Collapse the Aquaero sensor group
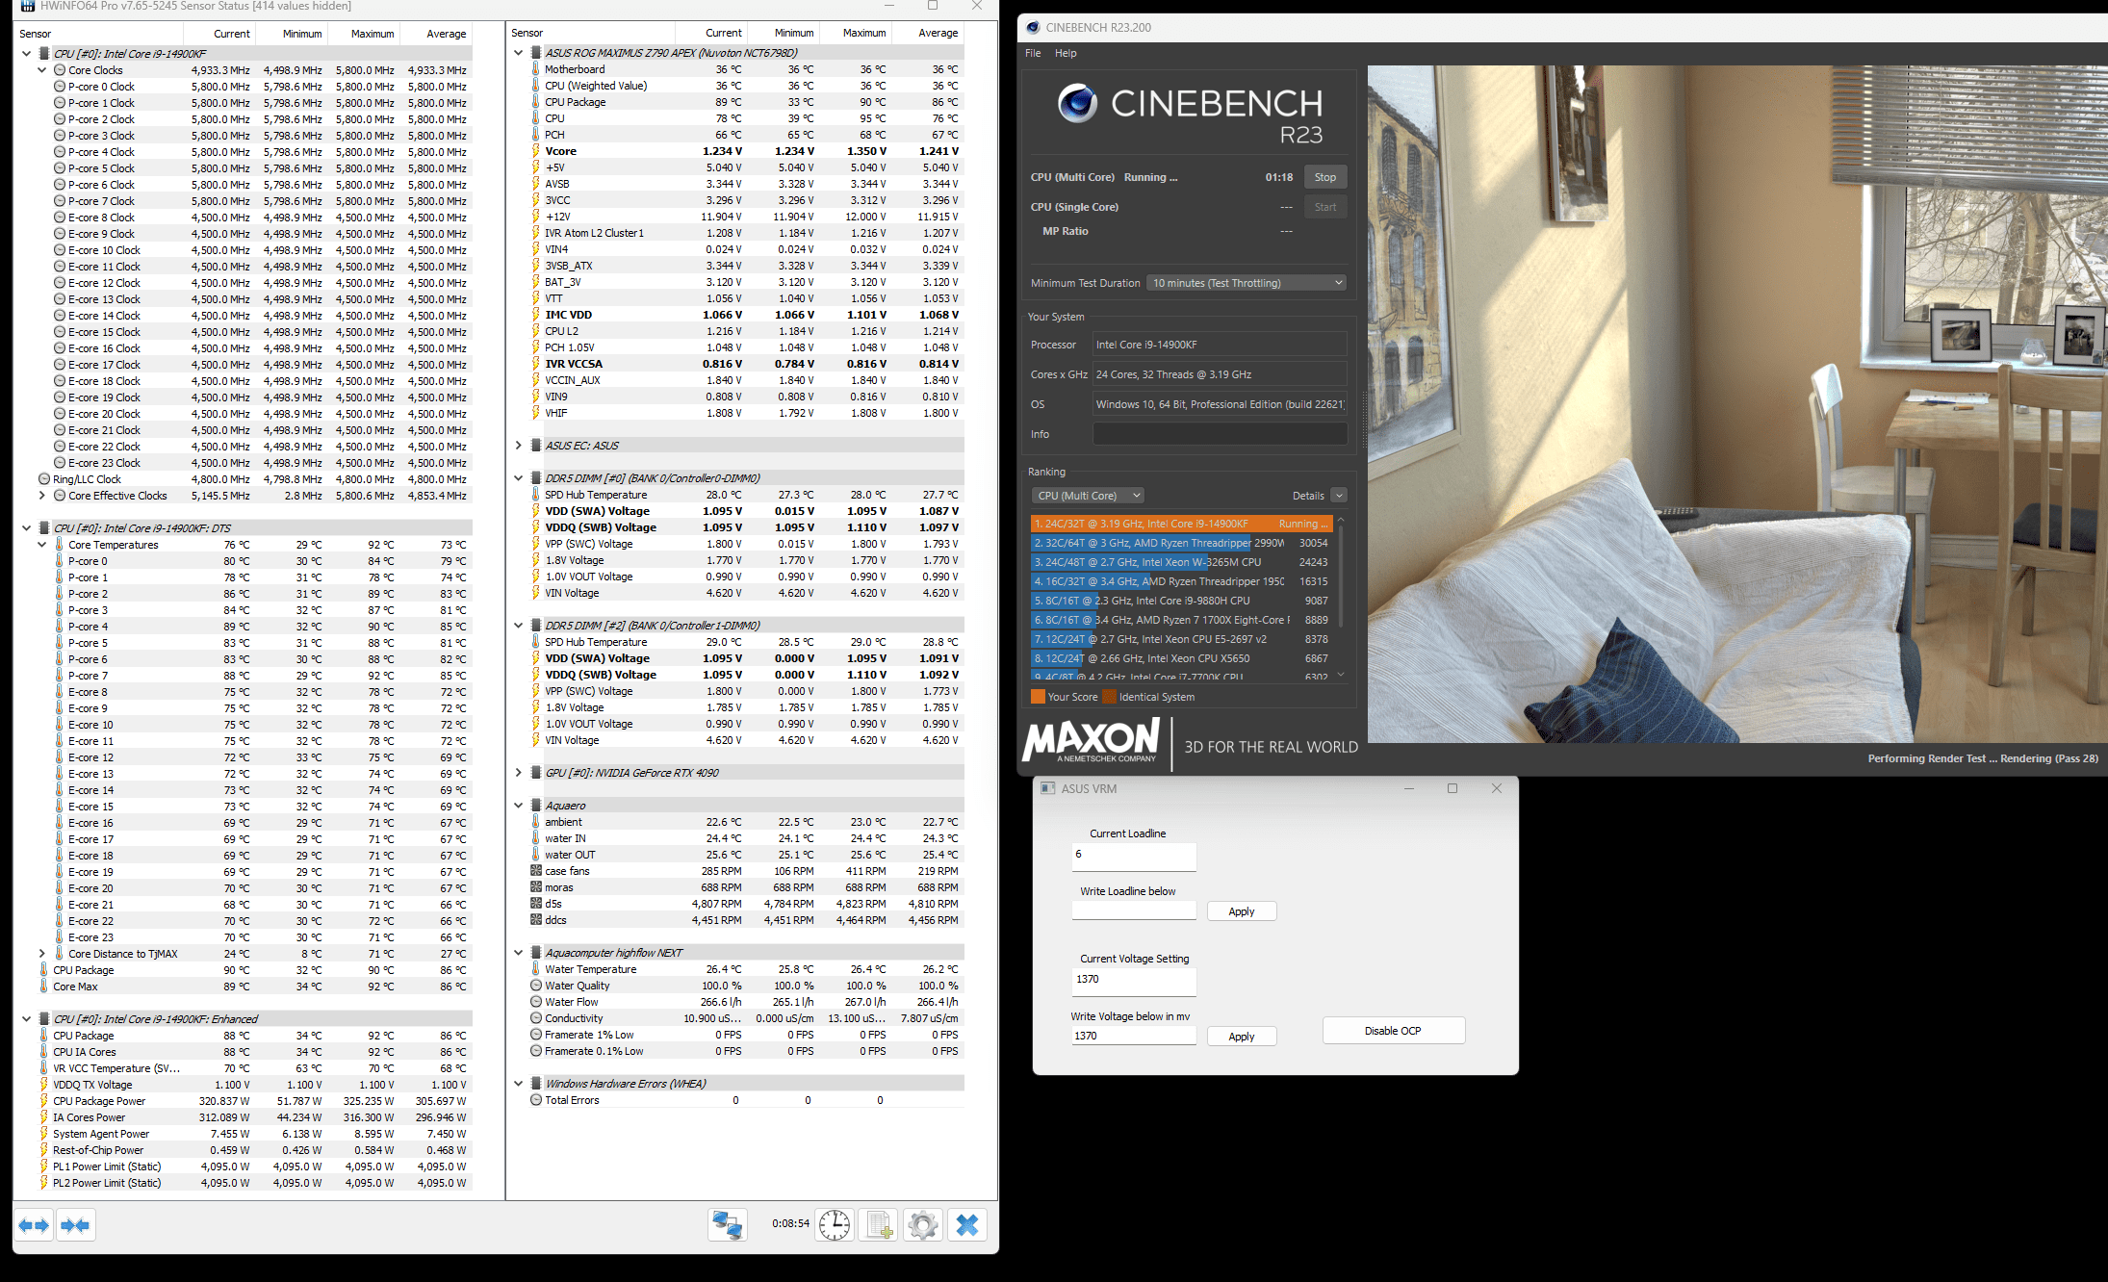 pyautogui.click(x=519, y=806)
